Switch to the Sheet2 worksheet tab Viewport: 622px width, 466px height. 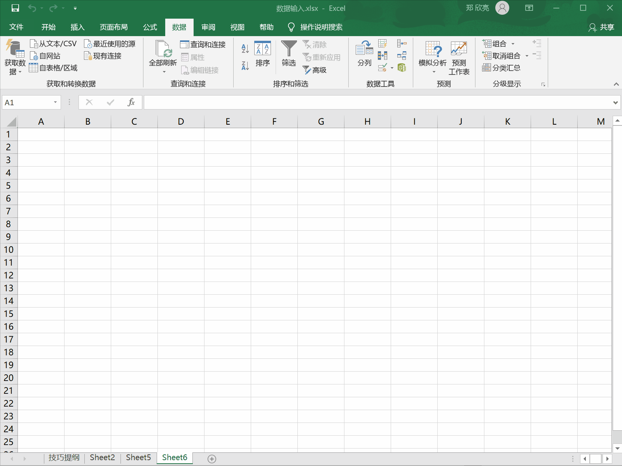[102, 457]
